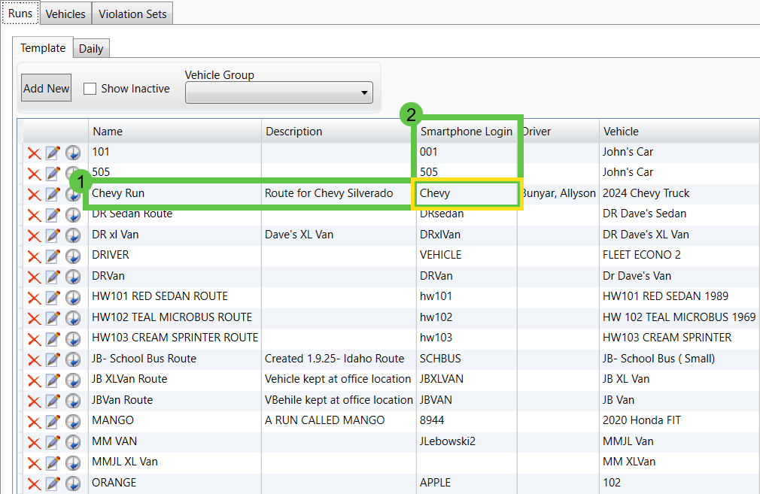
Task: Delete the DRIVER run entry
Action: click(34, 256)
